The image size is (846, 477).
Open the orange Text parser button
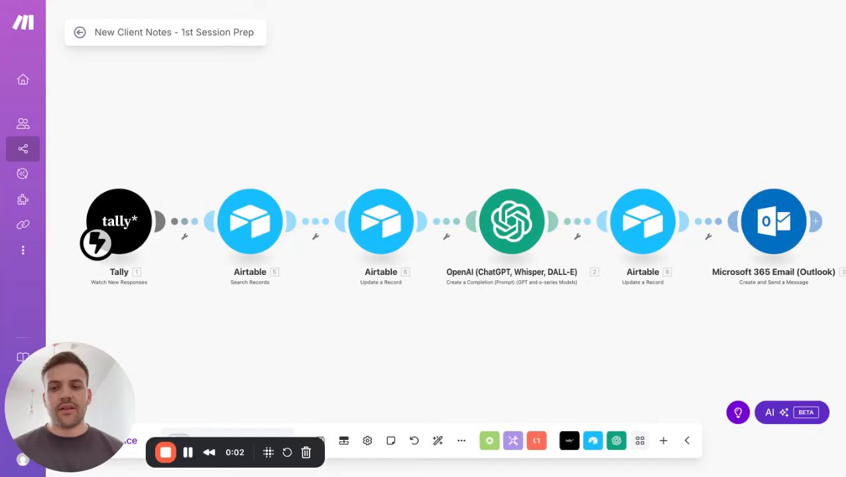point(536,441)
